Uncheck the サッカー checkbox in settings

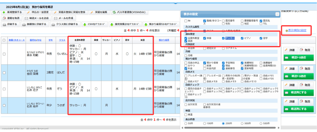click(223, 38)
